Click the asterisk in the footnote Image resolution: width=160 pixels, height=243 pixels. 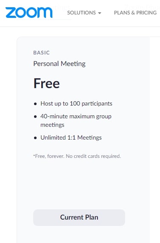point(34,155)
